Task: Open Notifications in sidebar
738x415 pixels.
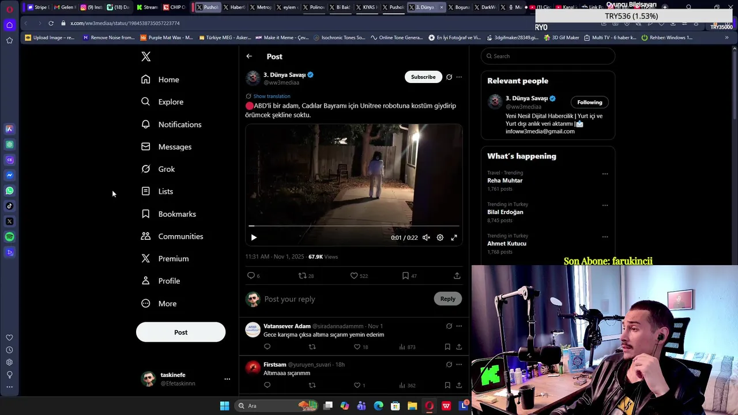Action: coord(171,124)
